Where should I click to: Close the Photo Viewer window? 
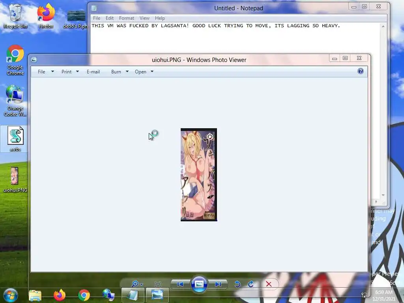(359, 58)
